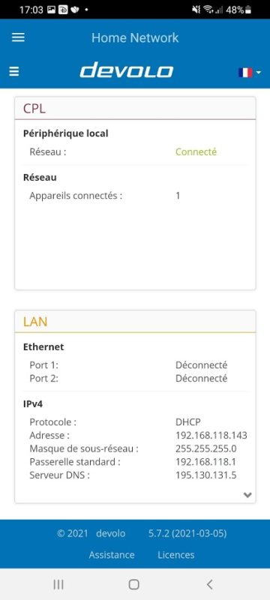Tap the Android recent apps button
The image size is (270, 600).
point(58,584)
